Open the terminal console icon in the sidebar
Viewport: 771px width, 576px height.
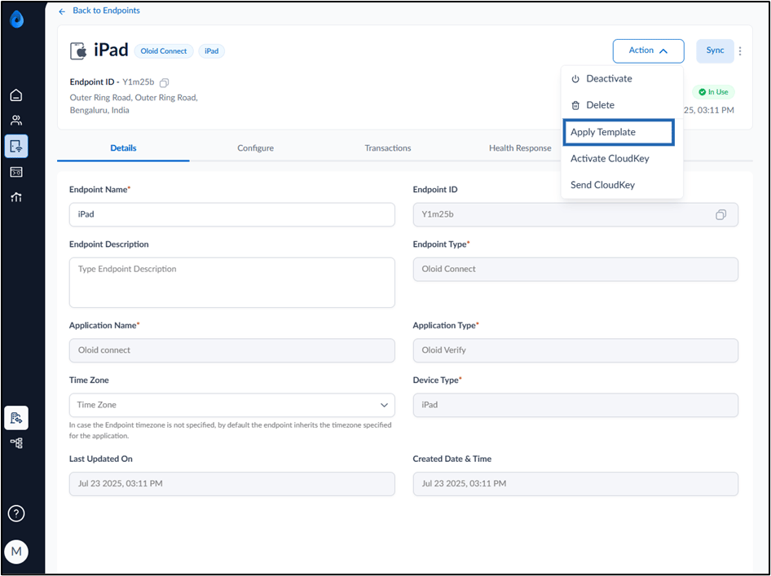[x=16, y=172]
